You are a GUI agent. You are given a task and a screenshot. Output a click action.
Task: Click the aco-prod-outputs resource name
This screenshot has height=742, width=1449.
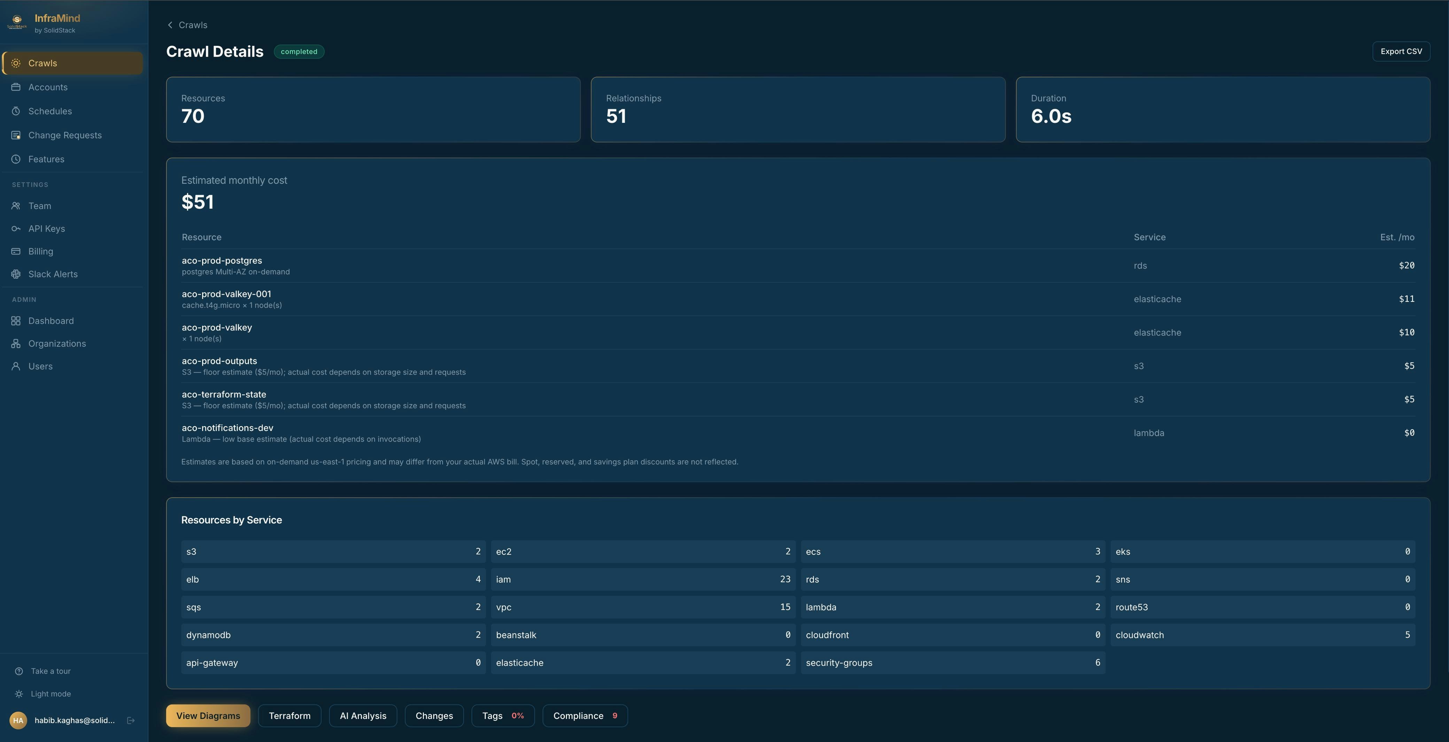219,361
